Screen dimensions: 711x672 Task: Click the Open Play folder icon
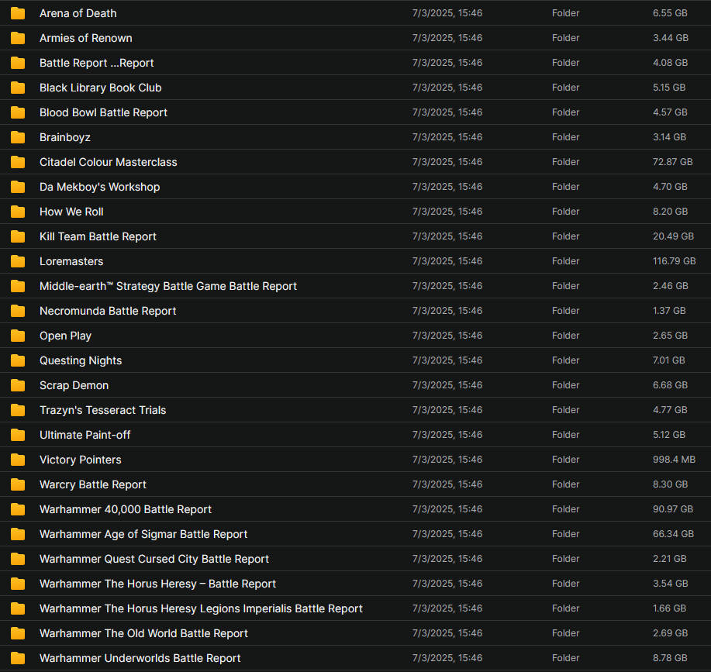pos(18,336)
